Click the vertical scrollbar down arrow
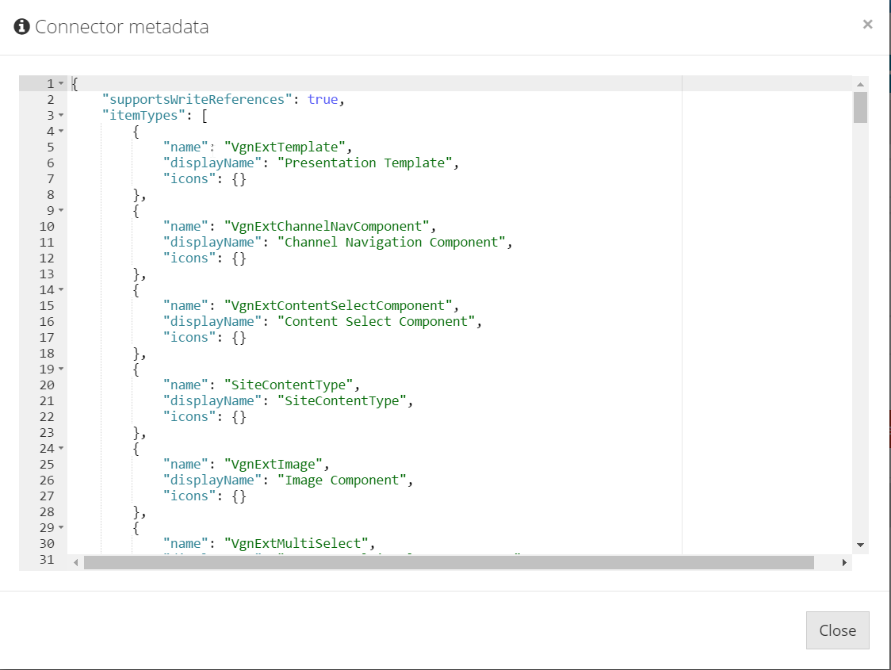891x670 pixels. [x=860, y=545]
